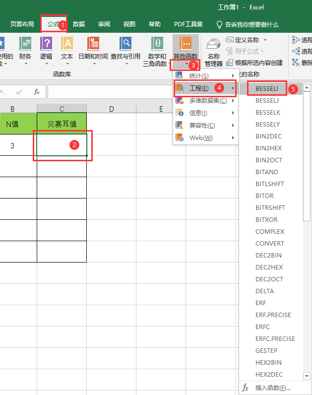Click the 兼容性 warning icon

click(179, 125)
